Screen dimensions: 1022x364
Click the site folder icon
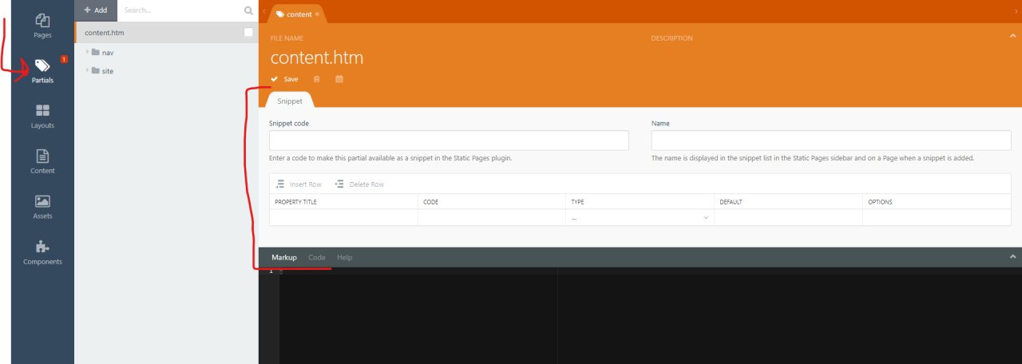pos(95,70)
